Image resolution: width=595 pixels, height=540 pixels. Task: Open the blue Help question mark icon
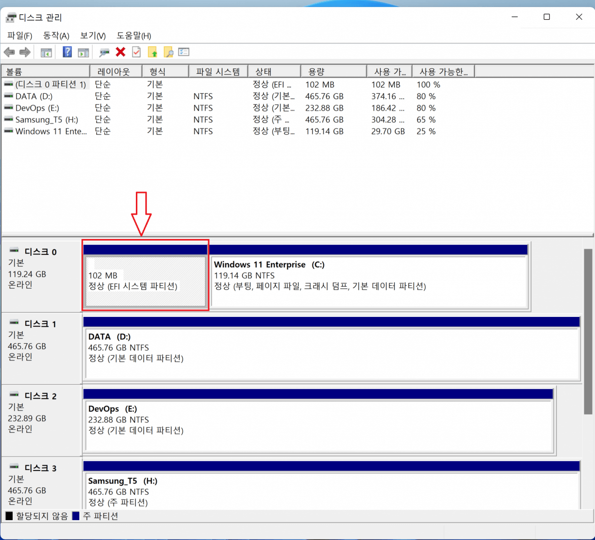point(67,52)
